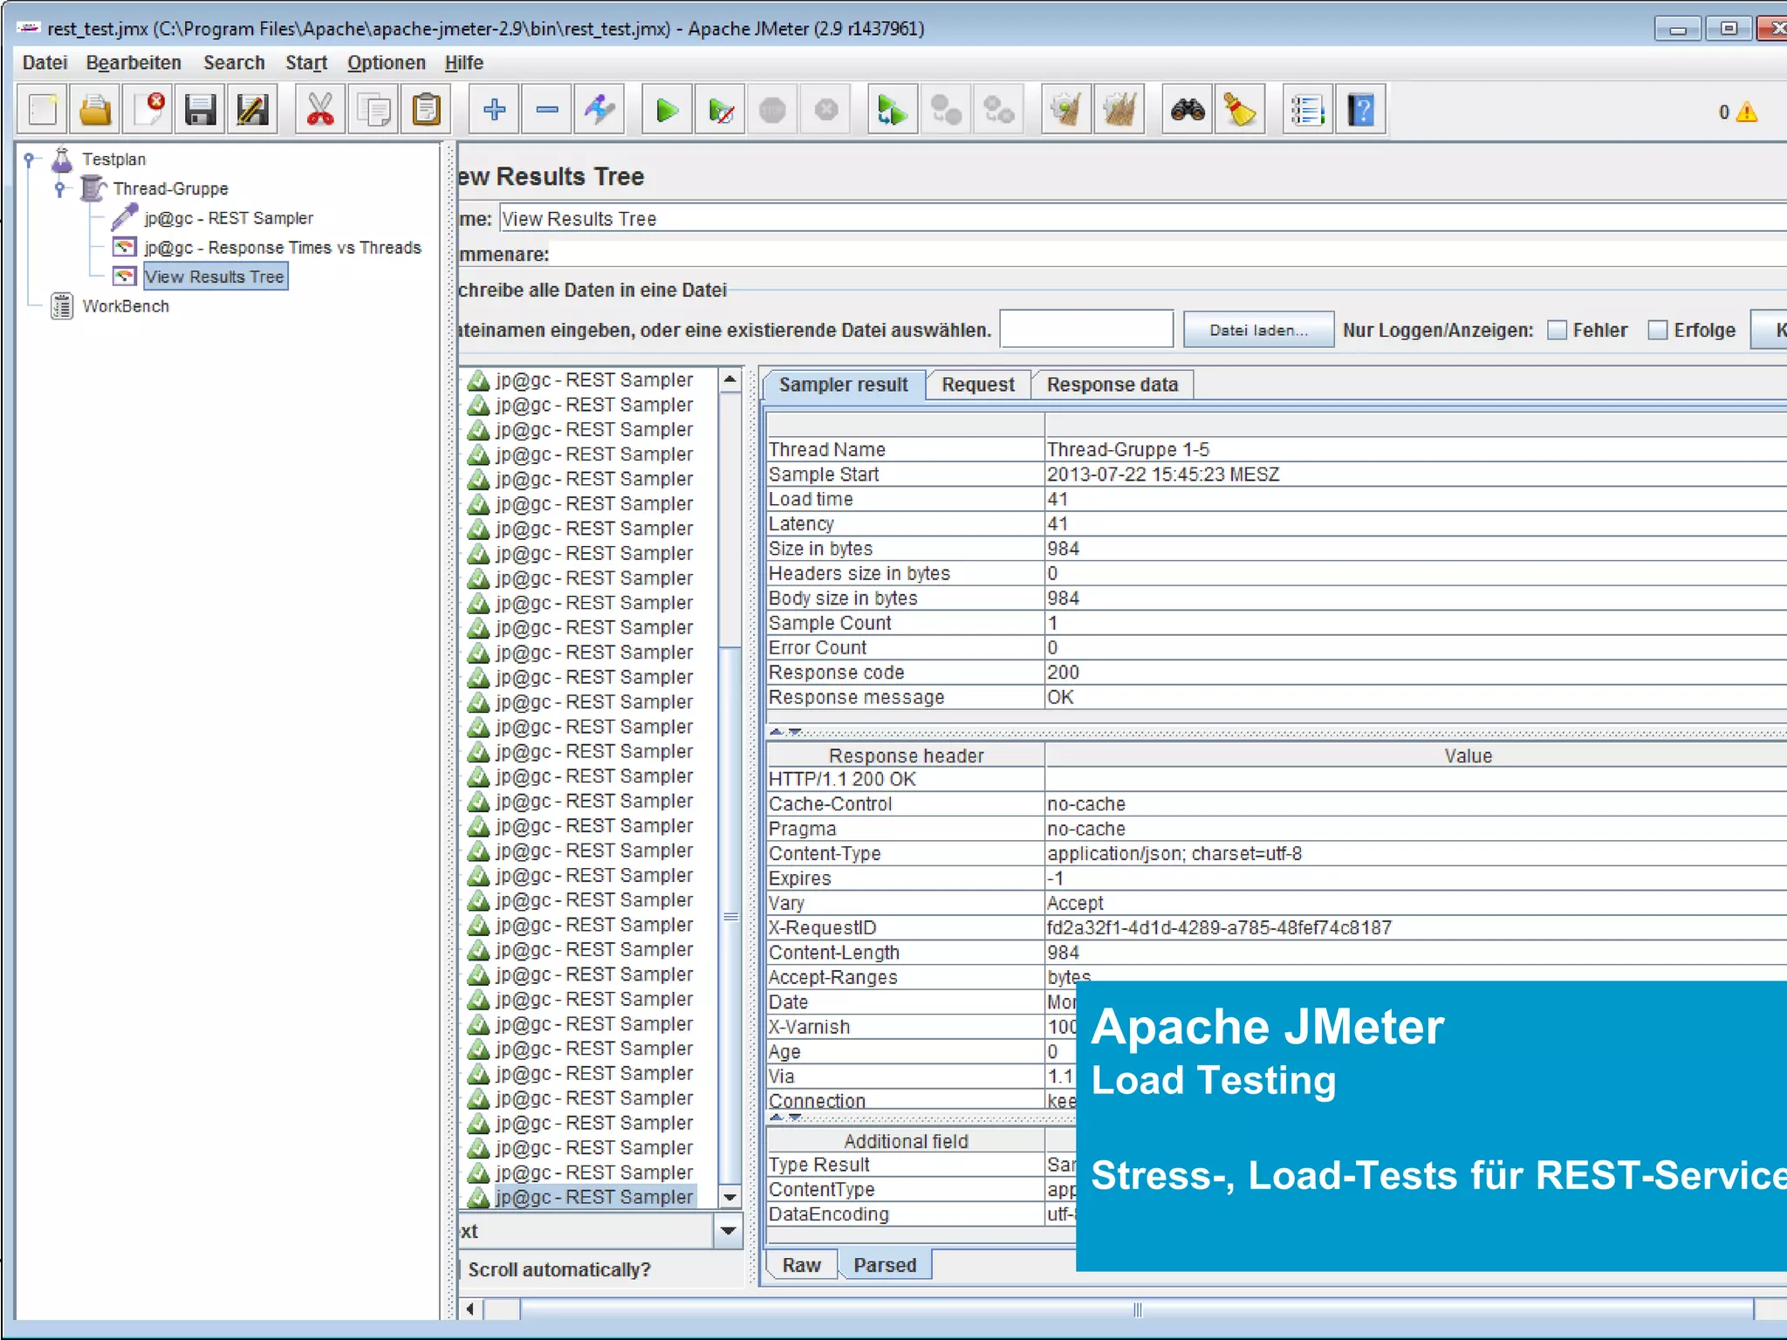Click the sample list vertical scrollbar thumb
This screenshot has height=1340, width=1787.
coord(730,916)
